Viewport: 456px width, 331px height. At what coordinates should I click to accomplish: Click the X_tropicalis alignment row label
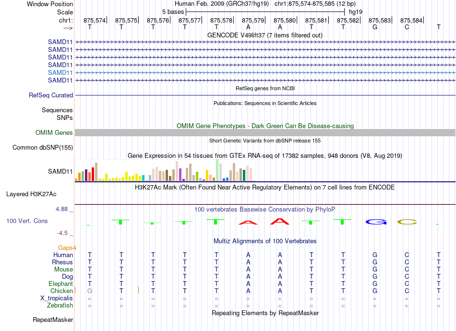(57, 298)
